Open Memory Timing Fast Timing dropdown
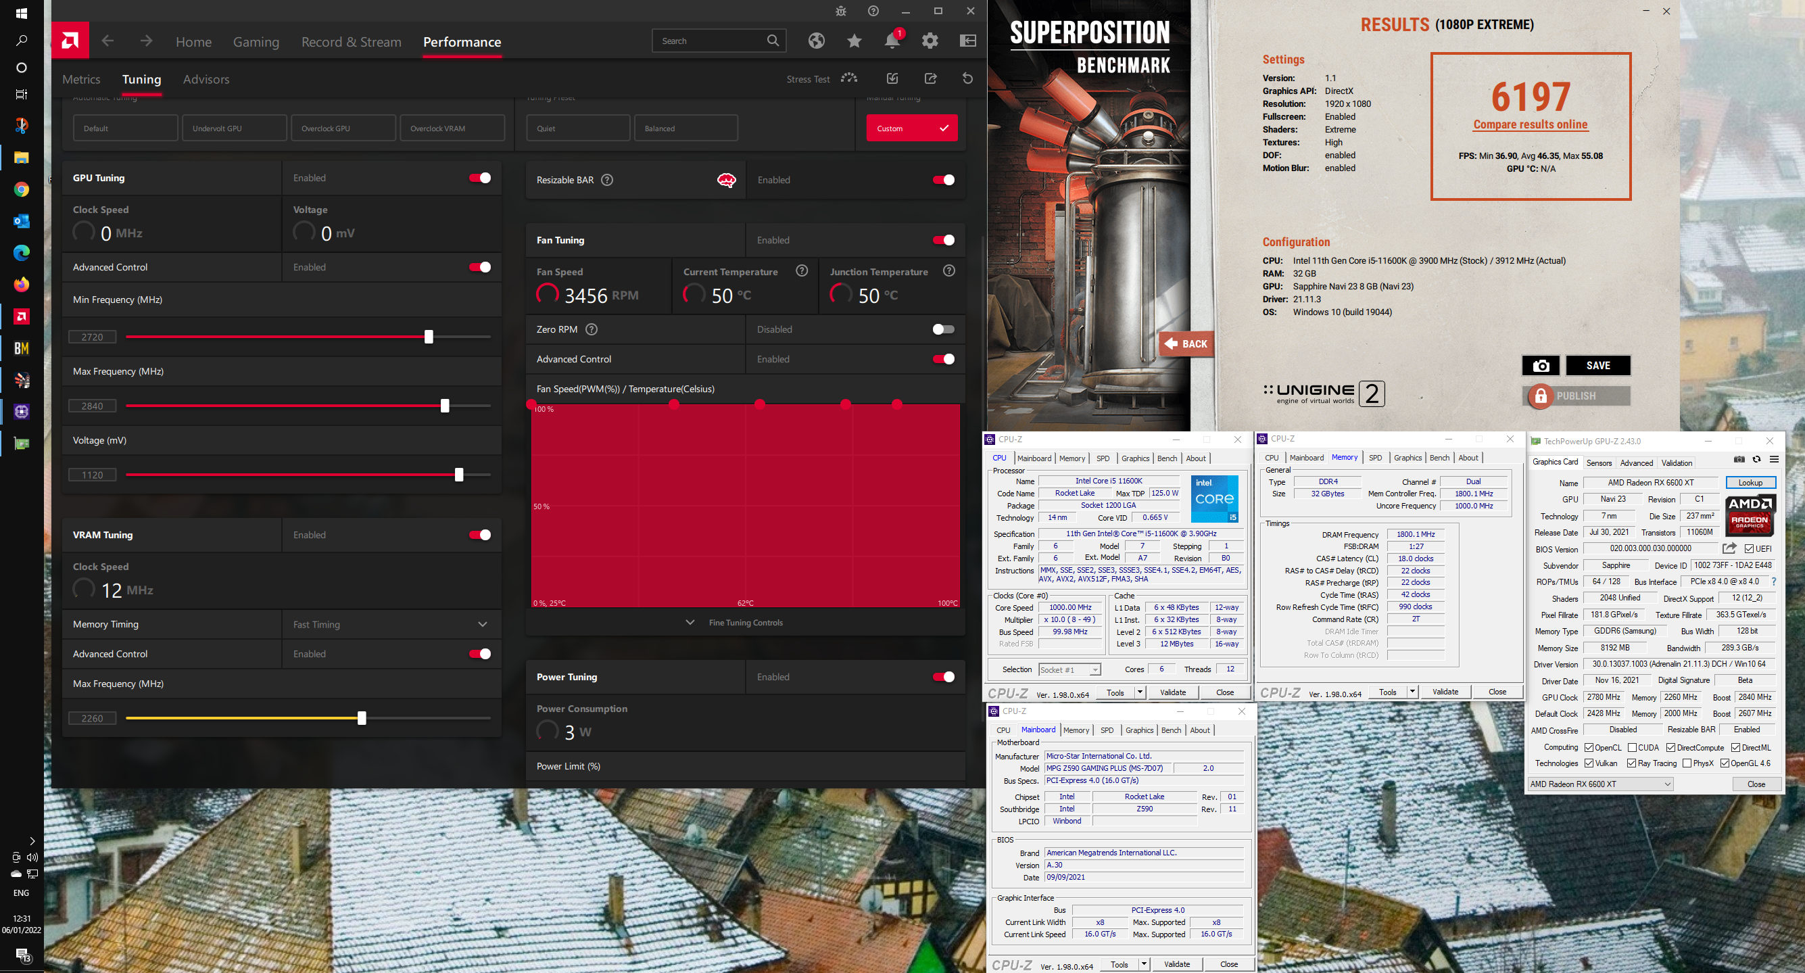Viewport: 1805px width, 973px height. tap(391, 624)
